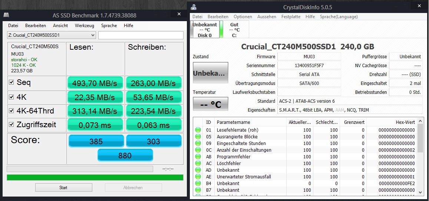
Task: Click 4K-64Thrd read value 313,14 MB/s
Action: 95,111
